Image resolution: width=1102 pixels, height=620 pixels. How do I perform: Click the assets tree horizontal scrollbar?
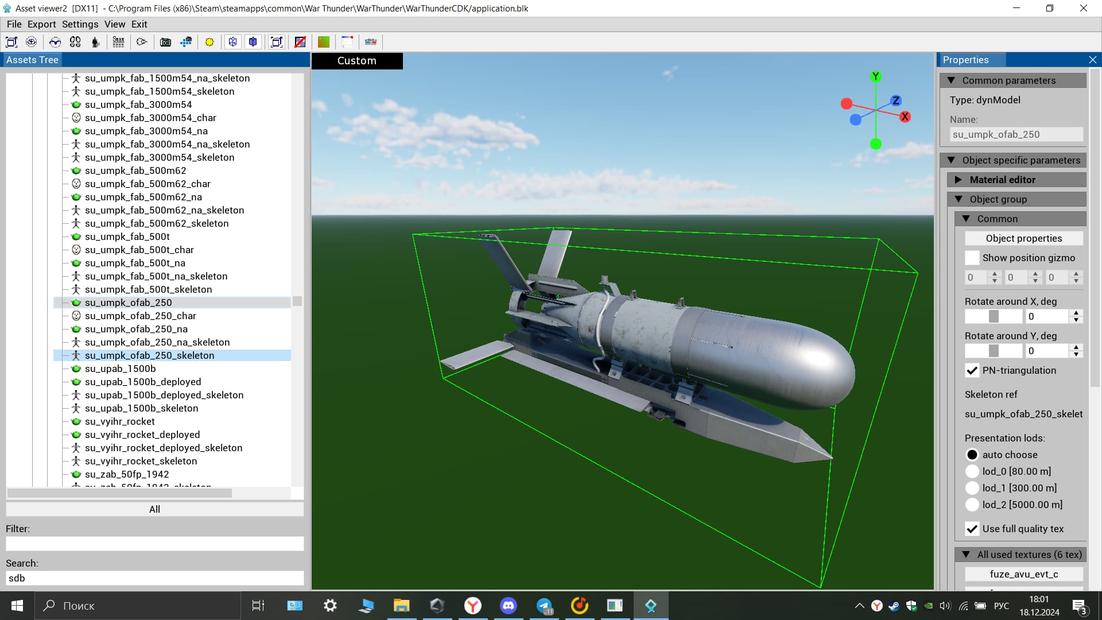click(x=119, y=493)
